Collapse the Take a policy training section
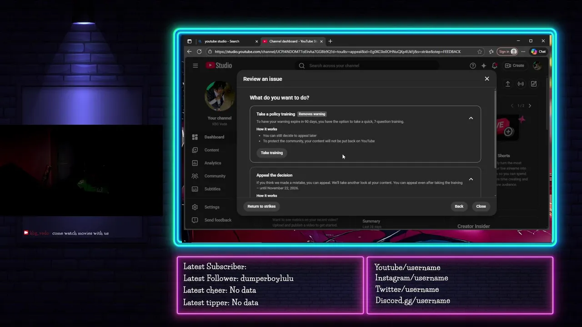Viewport: 582px width, 327px height. (471, 118)
